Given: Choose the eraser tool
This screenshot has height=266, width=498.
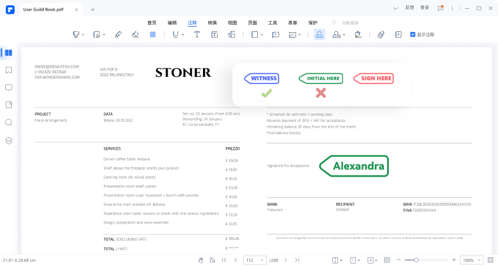Looking at the screenshot, I should (135, 35).
